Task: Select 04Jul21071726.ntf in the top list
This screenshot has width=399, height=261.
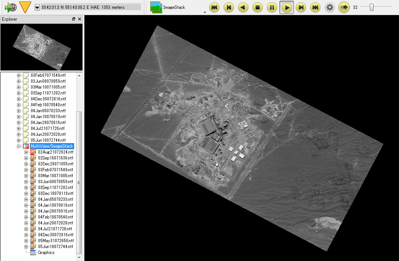Action: pos(48,128)
